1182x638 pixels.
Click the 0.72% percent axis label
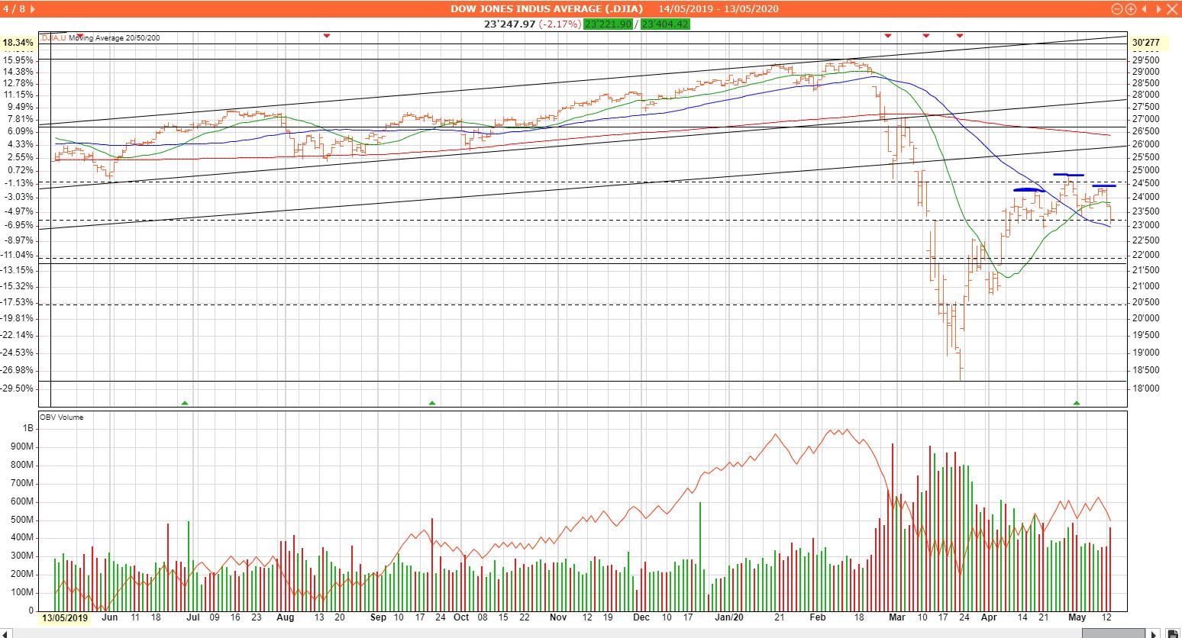(x=20, y=169)
